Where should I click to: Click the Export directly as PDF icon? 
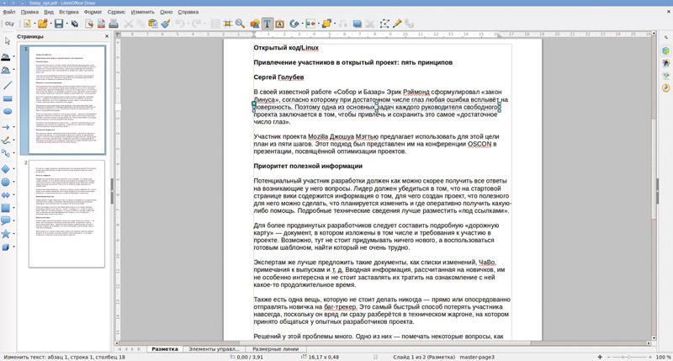point(101,24)
